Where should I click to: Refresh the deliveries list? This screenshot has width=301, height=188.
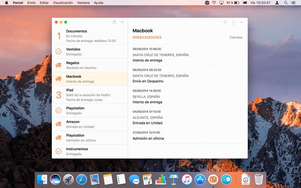click(114, 22)
